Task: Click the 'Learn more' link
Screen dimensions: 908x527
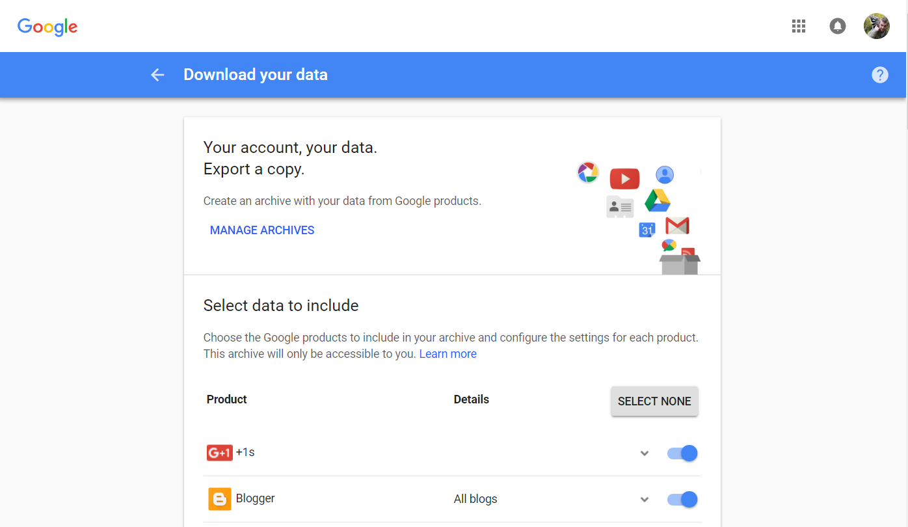Action: (x=448, y=353)
